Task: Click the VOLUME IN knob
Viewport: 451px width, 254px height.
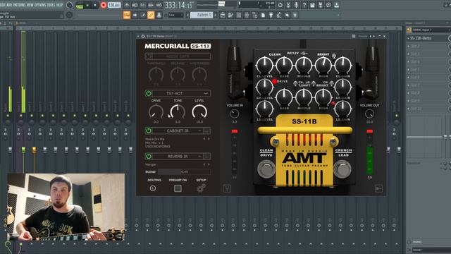Action: point(235,114)
